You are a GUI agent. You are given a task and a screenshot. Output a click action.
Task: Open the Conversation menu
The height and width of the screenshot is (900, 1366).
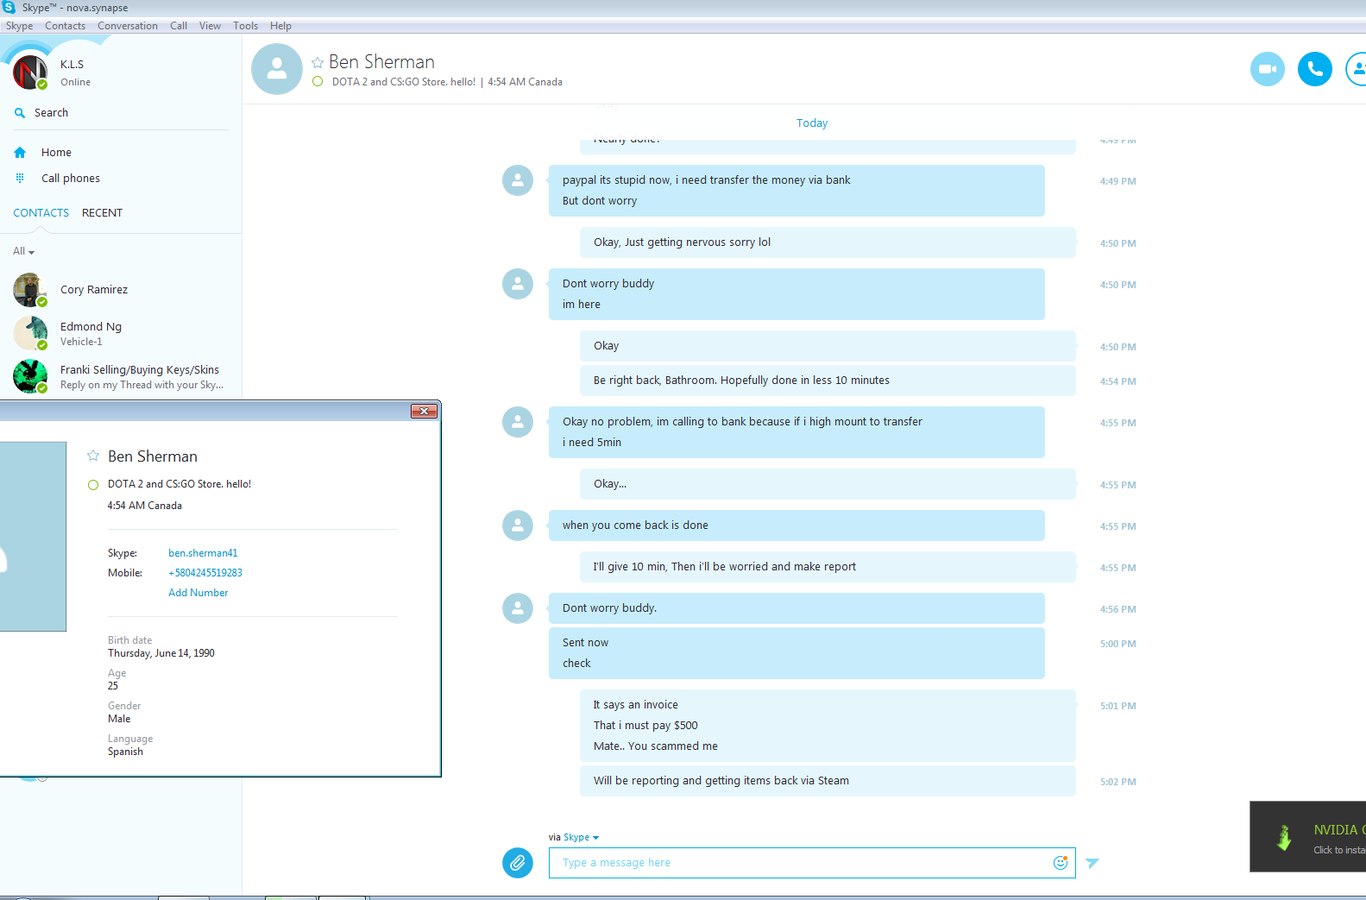tap(128, 26)
